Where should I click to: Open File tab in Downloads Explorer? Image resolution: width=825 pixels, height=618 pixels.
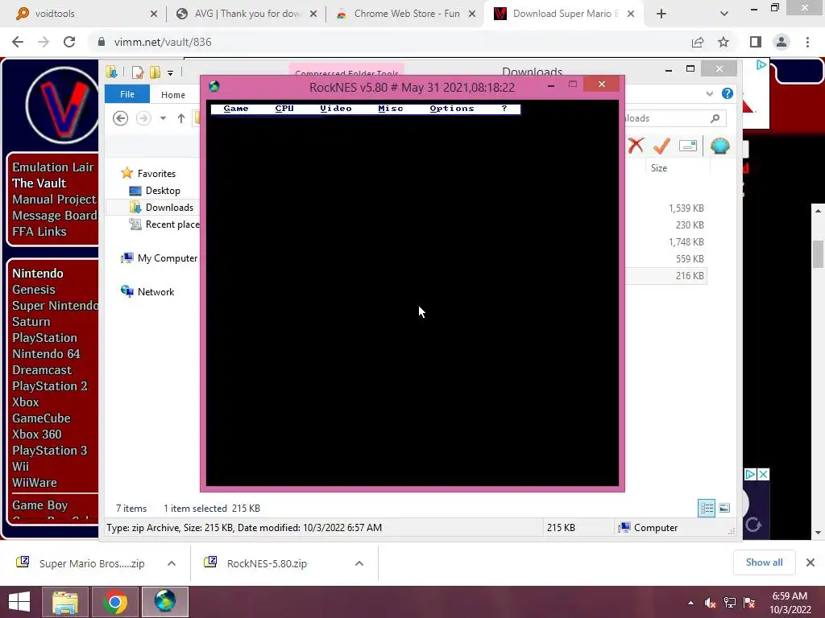(x=127, y=94)
